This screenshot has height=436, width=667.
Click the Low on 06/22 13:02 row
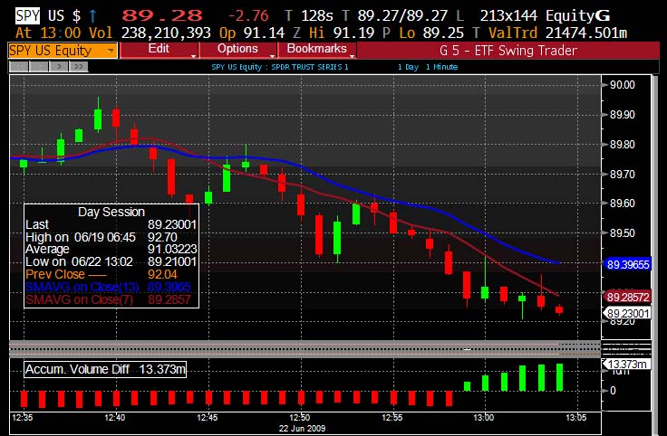(x=111, y=261)
